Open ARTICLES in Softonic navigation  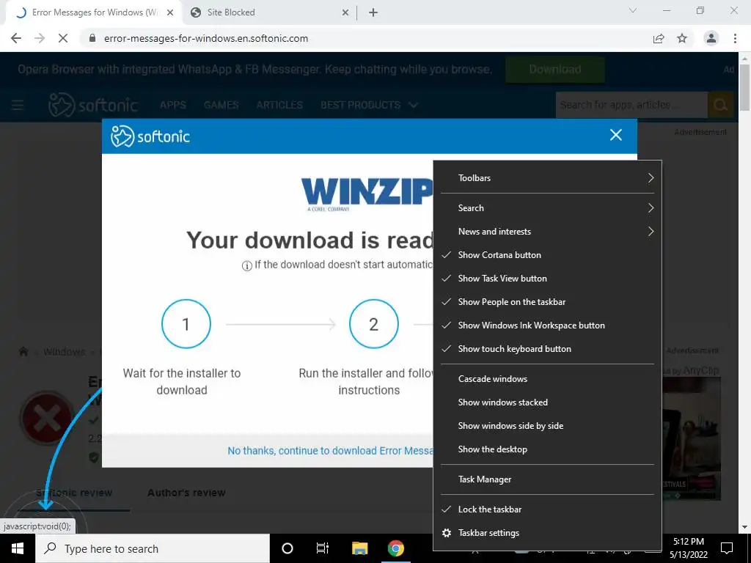coord(279,105)
